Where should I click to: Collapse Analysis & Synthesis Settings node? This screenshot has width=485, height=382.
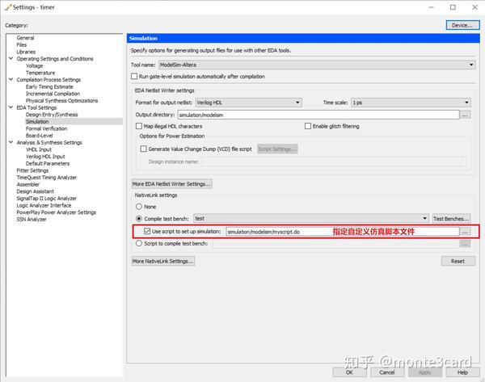(11, 142)
